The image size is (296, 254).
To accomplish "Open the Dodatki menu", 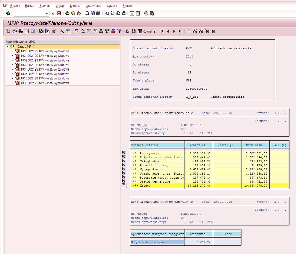I will (75, 6).
